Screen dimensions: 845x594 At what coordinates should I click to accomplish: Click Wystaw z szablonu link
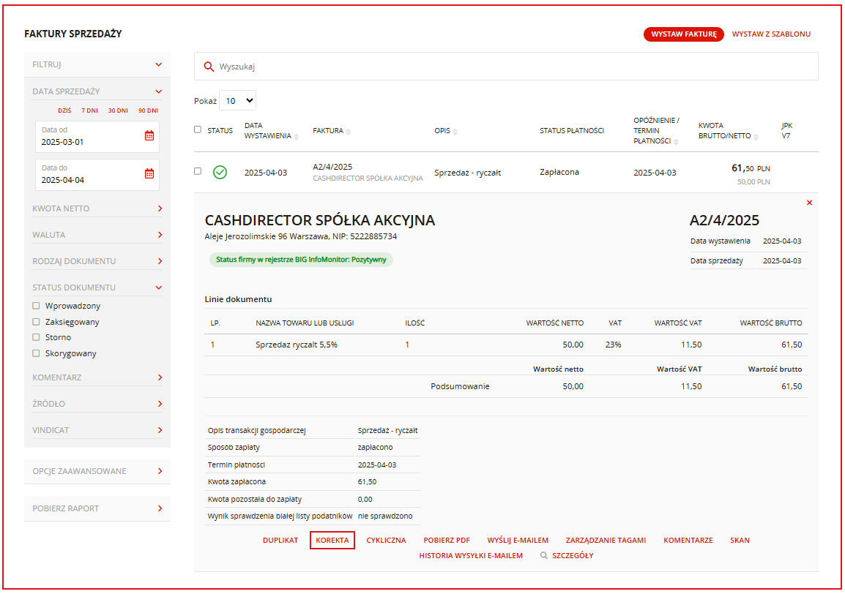click(770, 34)
